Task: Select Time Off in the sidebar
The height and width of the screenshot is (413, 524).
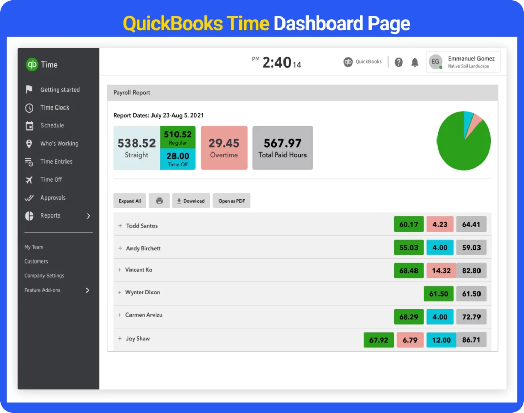Action: pos(51,180)
